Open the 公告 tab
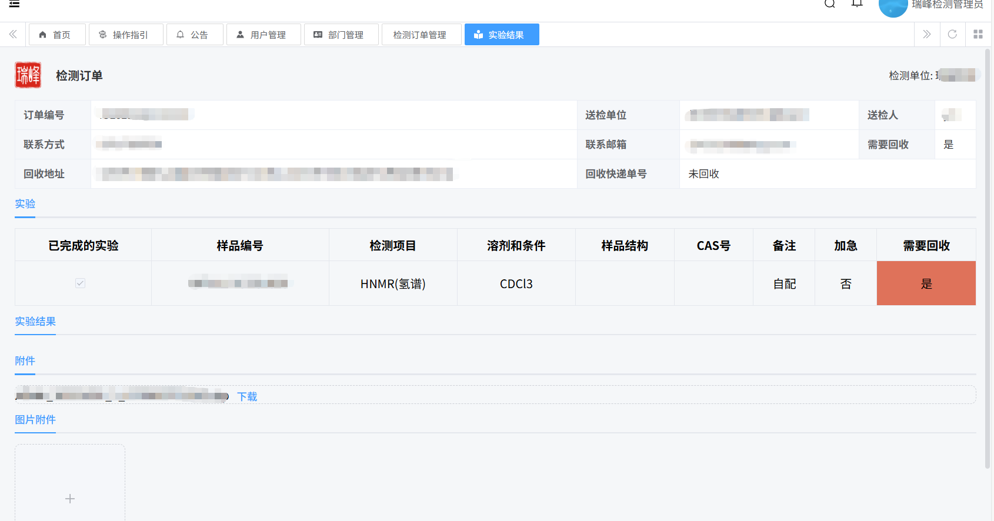The width and height of the screenshot is (994, 521). tap(194, 35)
